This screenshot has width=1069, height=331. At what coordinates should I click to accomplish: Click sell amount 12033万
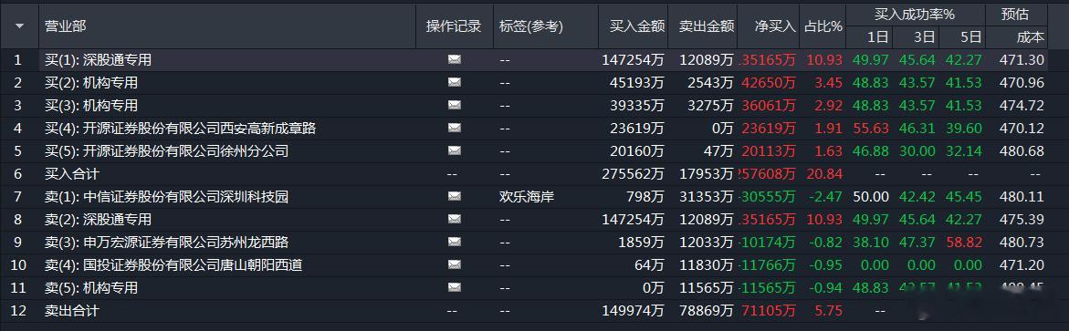tap(707, 243)
